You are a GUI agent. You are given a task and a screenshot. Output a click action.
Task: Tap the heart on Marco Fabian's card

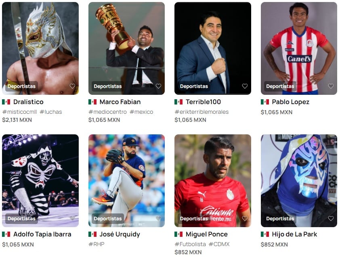(x=159, y=86)
